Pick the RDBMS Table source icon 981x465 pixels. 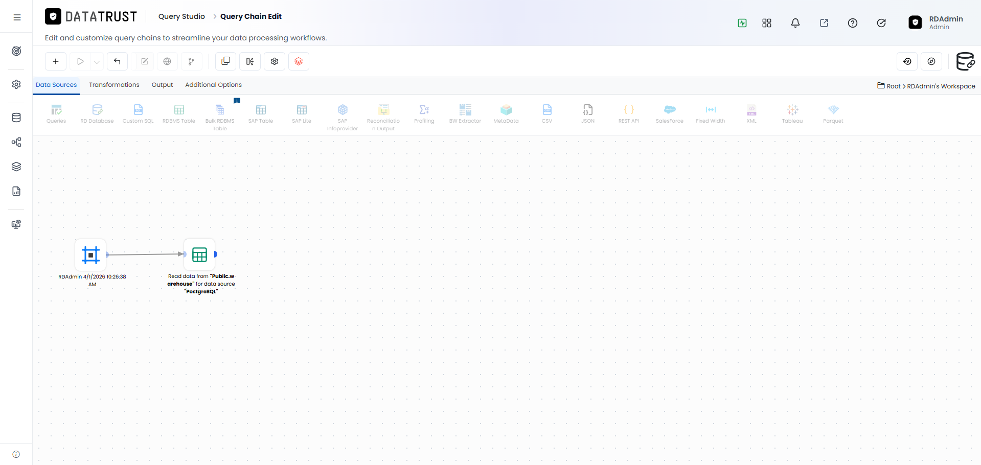pos(179,114)
